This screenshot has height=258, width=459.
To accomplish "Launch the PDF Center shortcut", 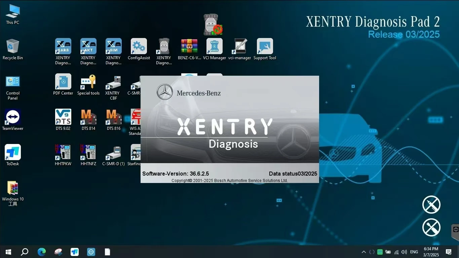I will coord(63,82).
